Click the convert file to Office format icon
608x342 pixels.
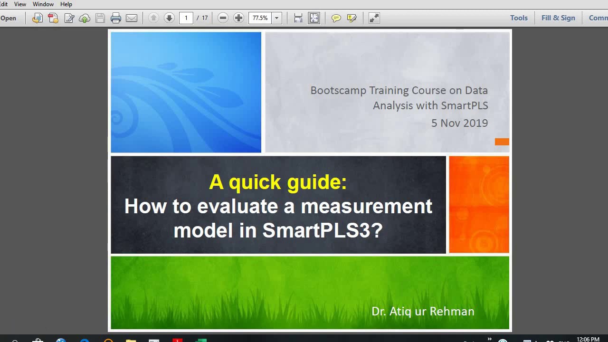click(x=37, y=18)
